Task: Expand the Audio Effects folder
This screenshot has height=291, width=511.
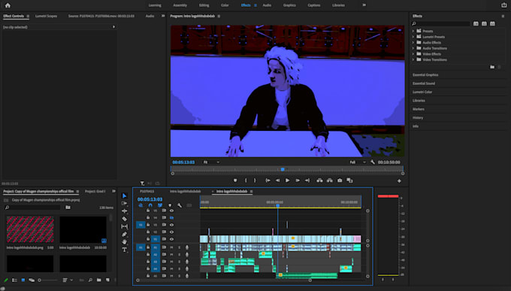Action: click(413, 42)
